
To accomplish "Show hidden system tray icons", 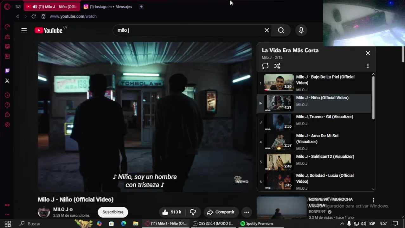I will pos(342,224).
